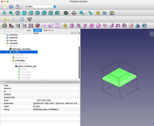This screenshot has width=154, height=126.
Task: Open a file with folder icon
Action: 11,7
